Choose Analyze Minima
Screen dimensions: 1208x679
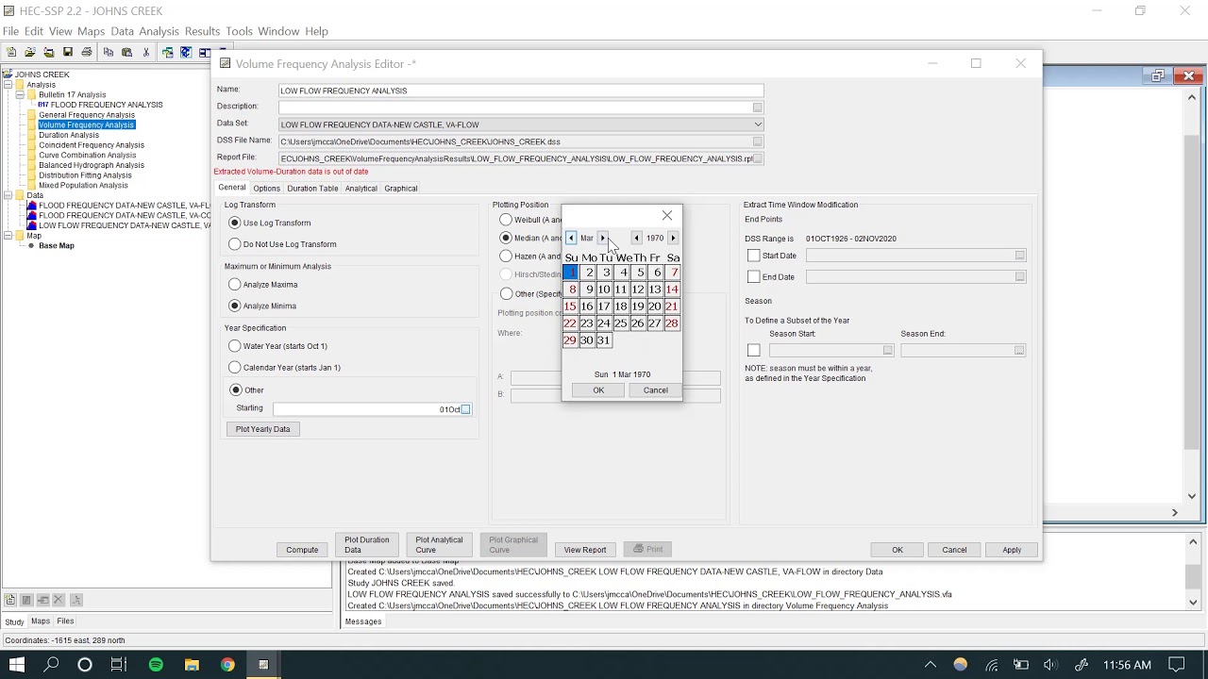point(235,306)
